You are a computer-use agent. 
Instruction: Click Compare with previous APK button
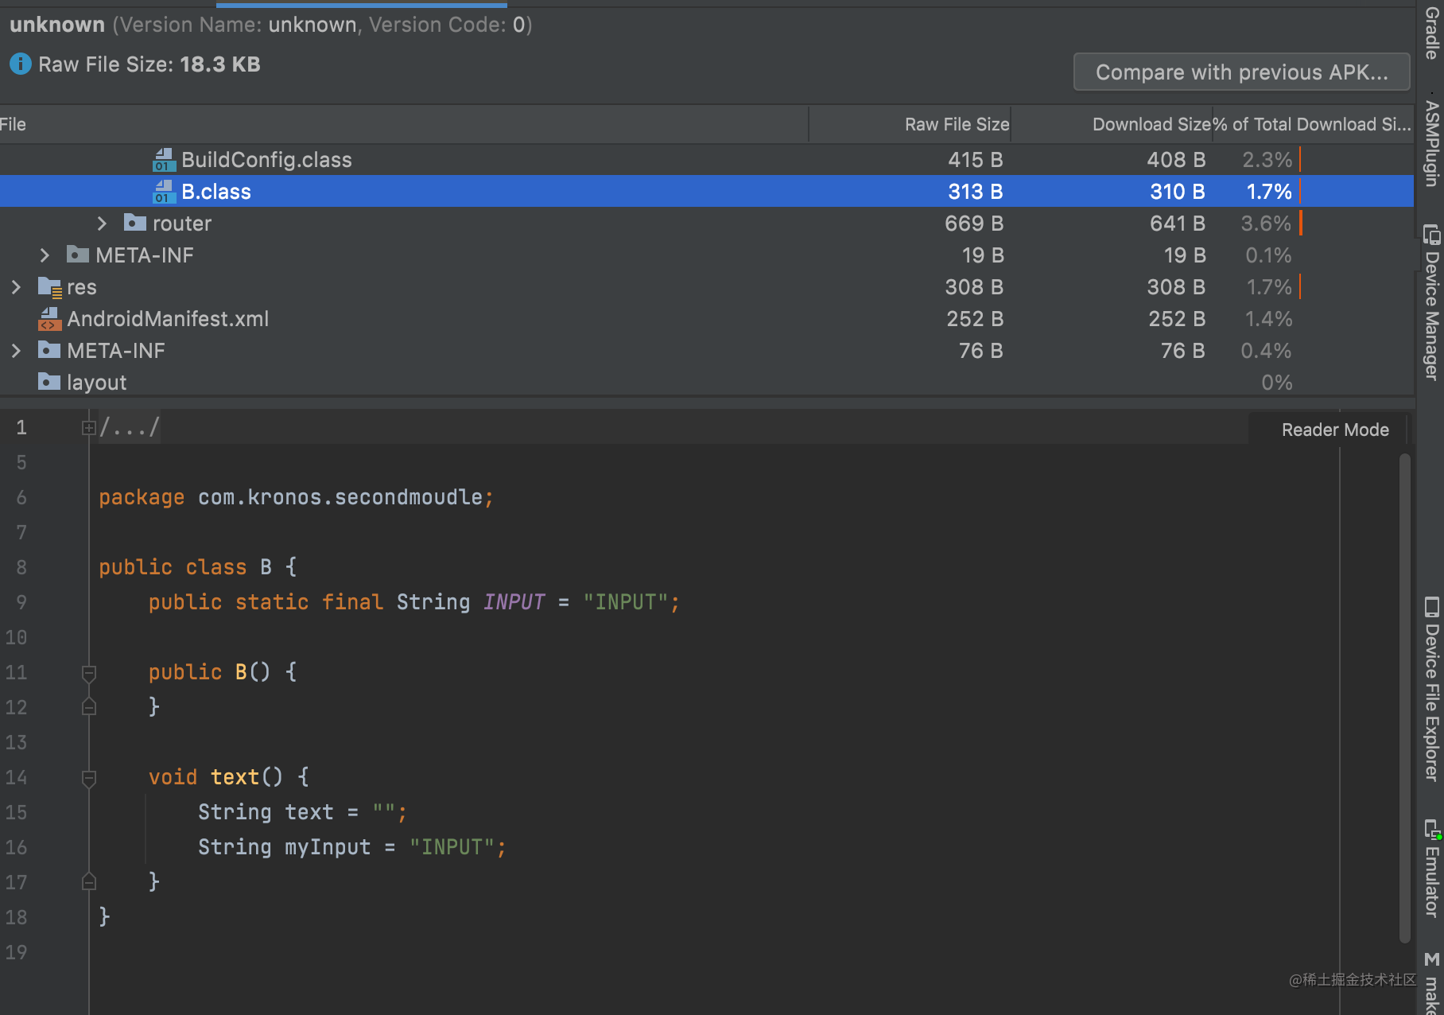[1241, 72]
